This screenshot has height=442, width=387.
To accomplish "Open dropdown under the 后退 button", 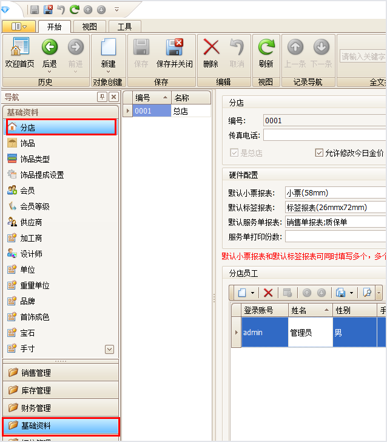I will pyautogui.click(x=50, y=72).
